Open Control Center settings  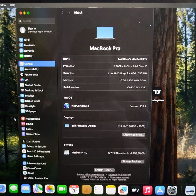click(x=31, y=85)
